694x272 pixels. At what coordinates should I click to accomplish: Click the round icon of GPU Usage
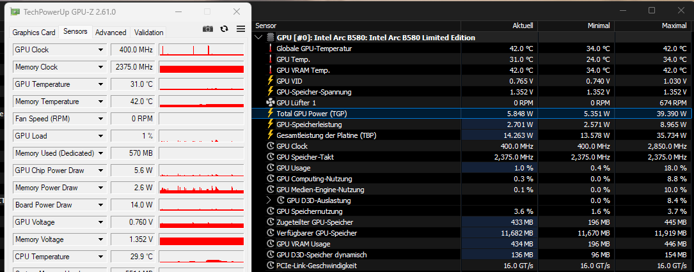tap(271, 168)
